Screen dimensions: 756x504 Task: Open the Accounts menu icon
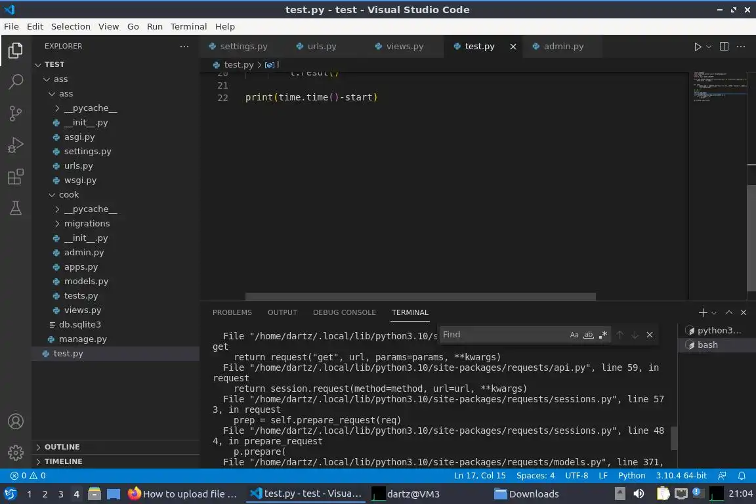(16, 421)
